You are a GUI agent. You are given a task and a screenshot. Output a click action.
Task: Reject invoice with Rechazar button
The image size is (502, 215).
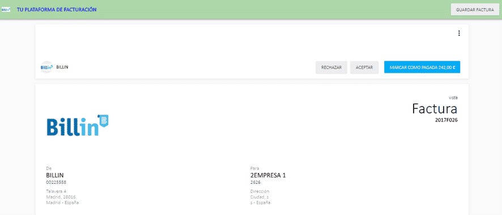pos(331,68)
